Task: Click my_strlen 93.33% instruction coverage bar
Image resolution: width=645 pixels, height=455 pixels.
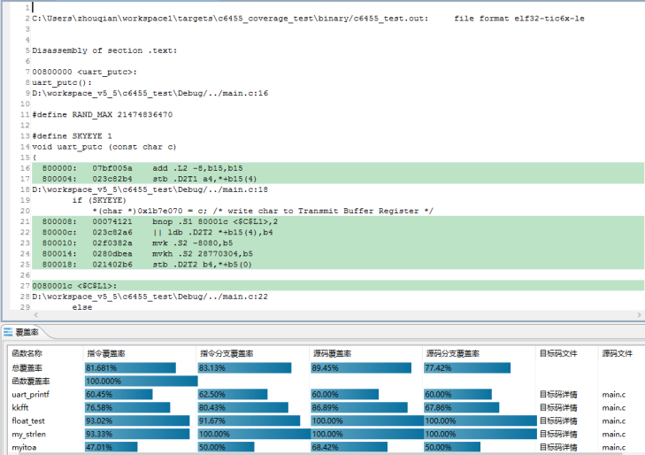Action: (x=137, y=434)
